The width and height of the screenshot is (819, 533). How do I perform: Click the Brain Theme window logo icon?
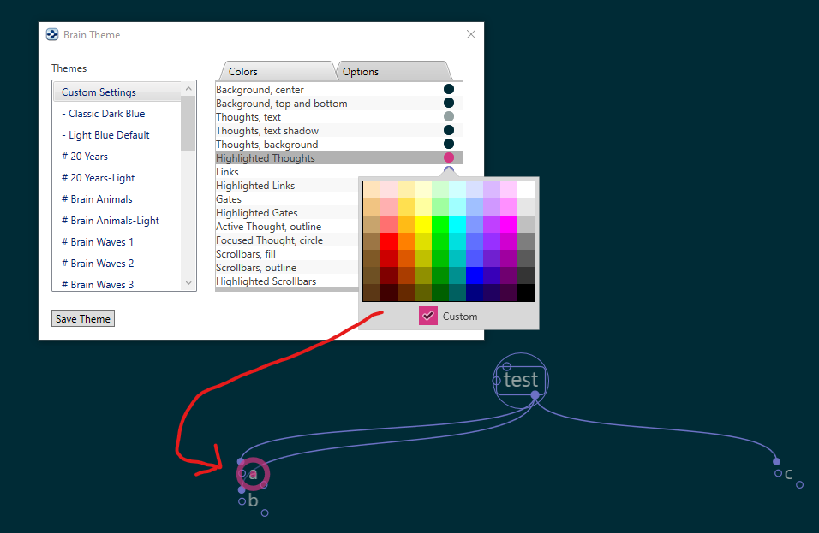[52, 35]
